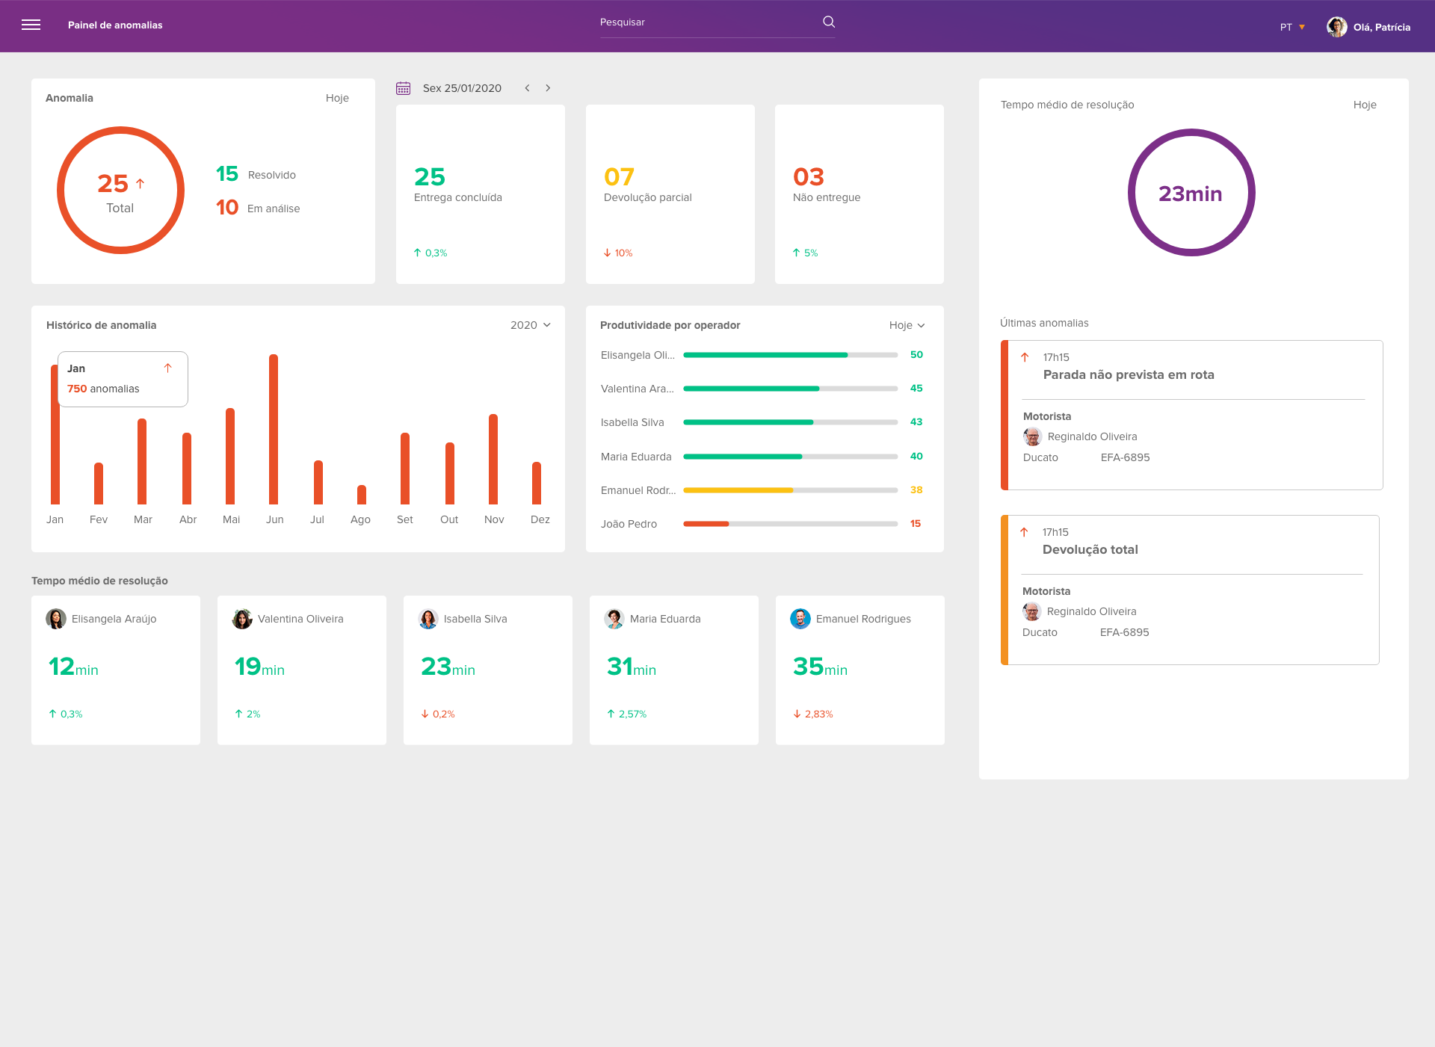Image resolution: width=1435 pixels, height=1047 pixels.
Task: Click Hoje in the Anomalia card
Action: click(337, 98)
